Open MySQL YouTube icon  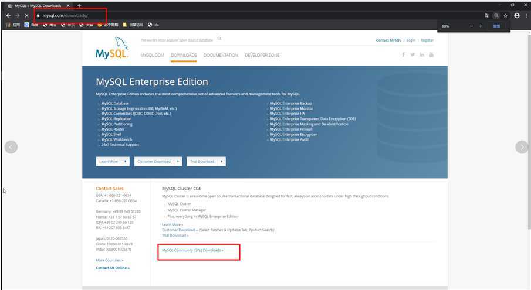click(431, 54)
